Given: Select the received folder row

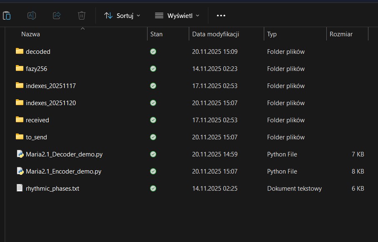Looking at the screenshot, I should pyautogui.click(x=38, y=120).
